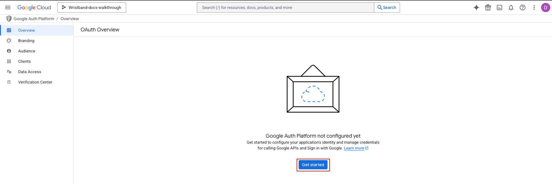Click the Overview dashboard icon in sidebar
Image resolution: width=552 pixels, height=184 pixels.
click(x=9, y=30)
